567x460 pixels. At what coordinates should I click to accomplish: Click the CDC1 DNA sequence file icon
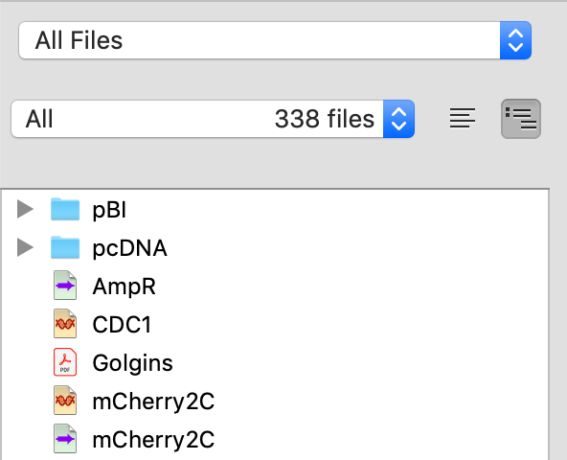click(x=65, y=324)
